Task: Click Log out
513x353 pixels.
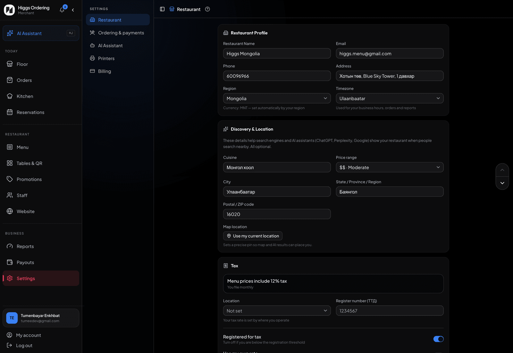Action: 41,345
